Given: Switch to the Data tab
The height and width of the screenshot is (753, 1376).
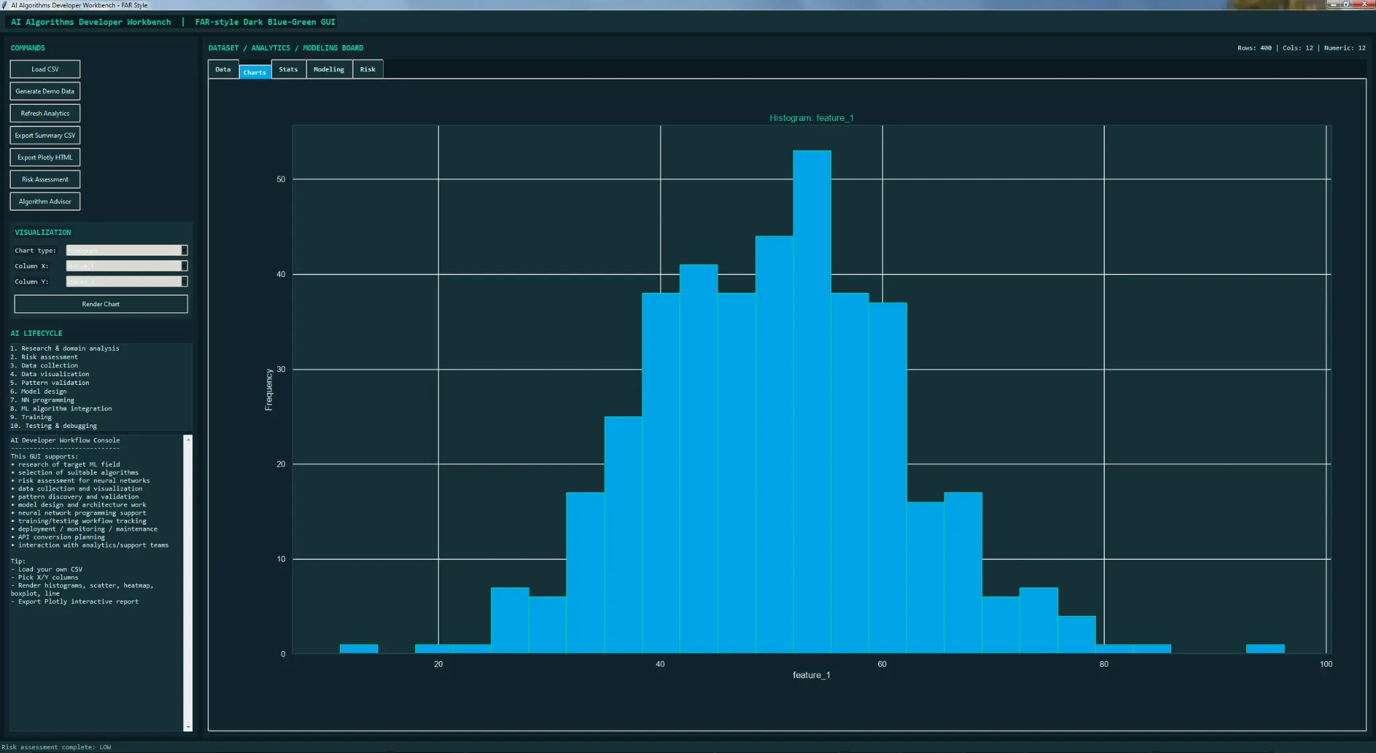Looking at the screenshot, I should pos(223,69).
